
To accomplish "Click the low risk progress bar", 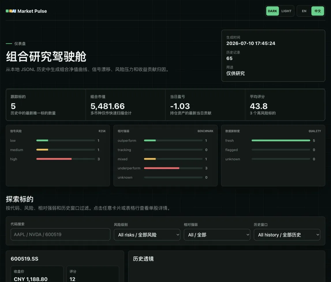I will 66,140.
